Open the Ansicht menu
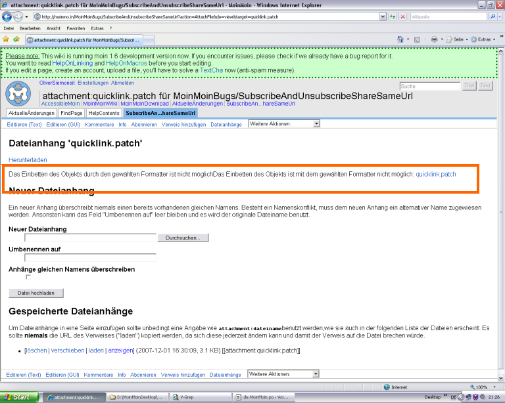Image resolution: width=505 pixels, height=403 pixels. 53,28
